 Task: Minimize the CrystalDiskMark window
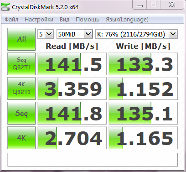[x=139, y=5]
